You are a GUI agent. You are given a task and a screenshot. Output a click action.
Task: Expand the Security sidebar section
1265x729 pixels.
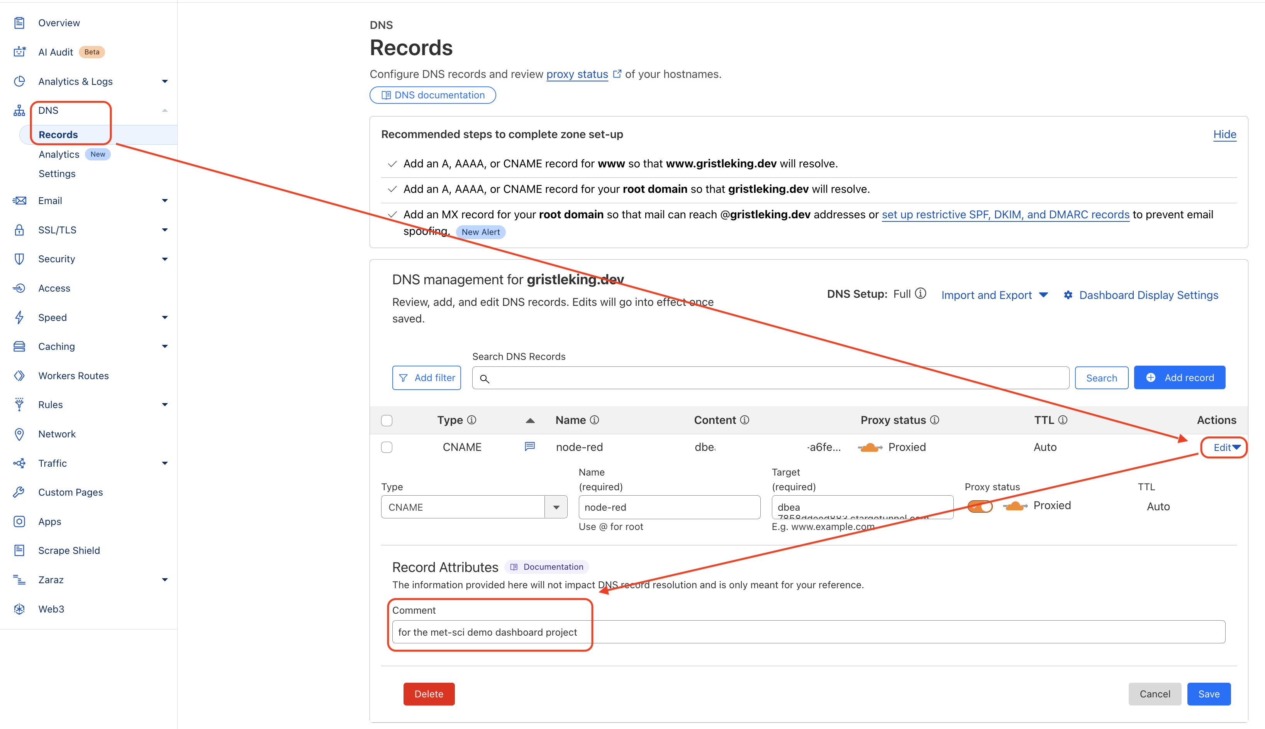165,259
